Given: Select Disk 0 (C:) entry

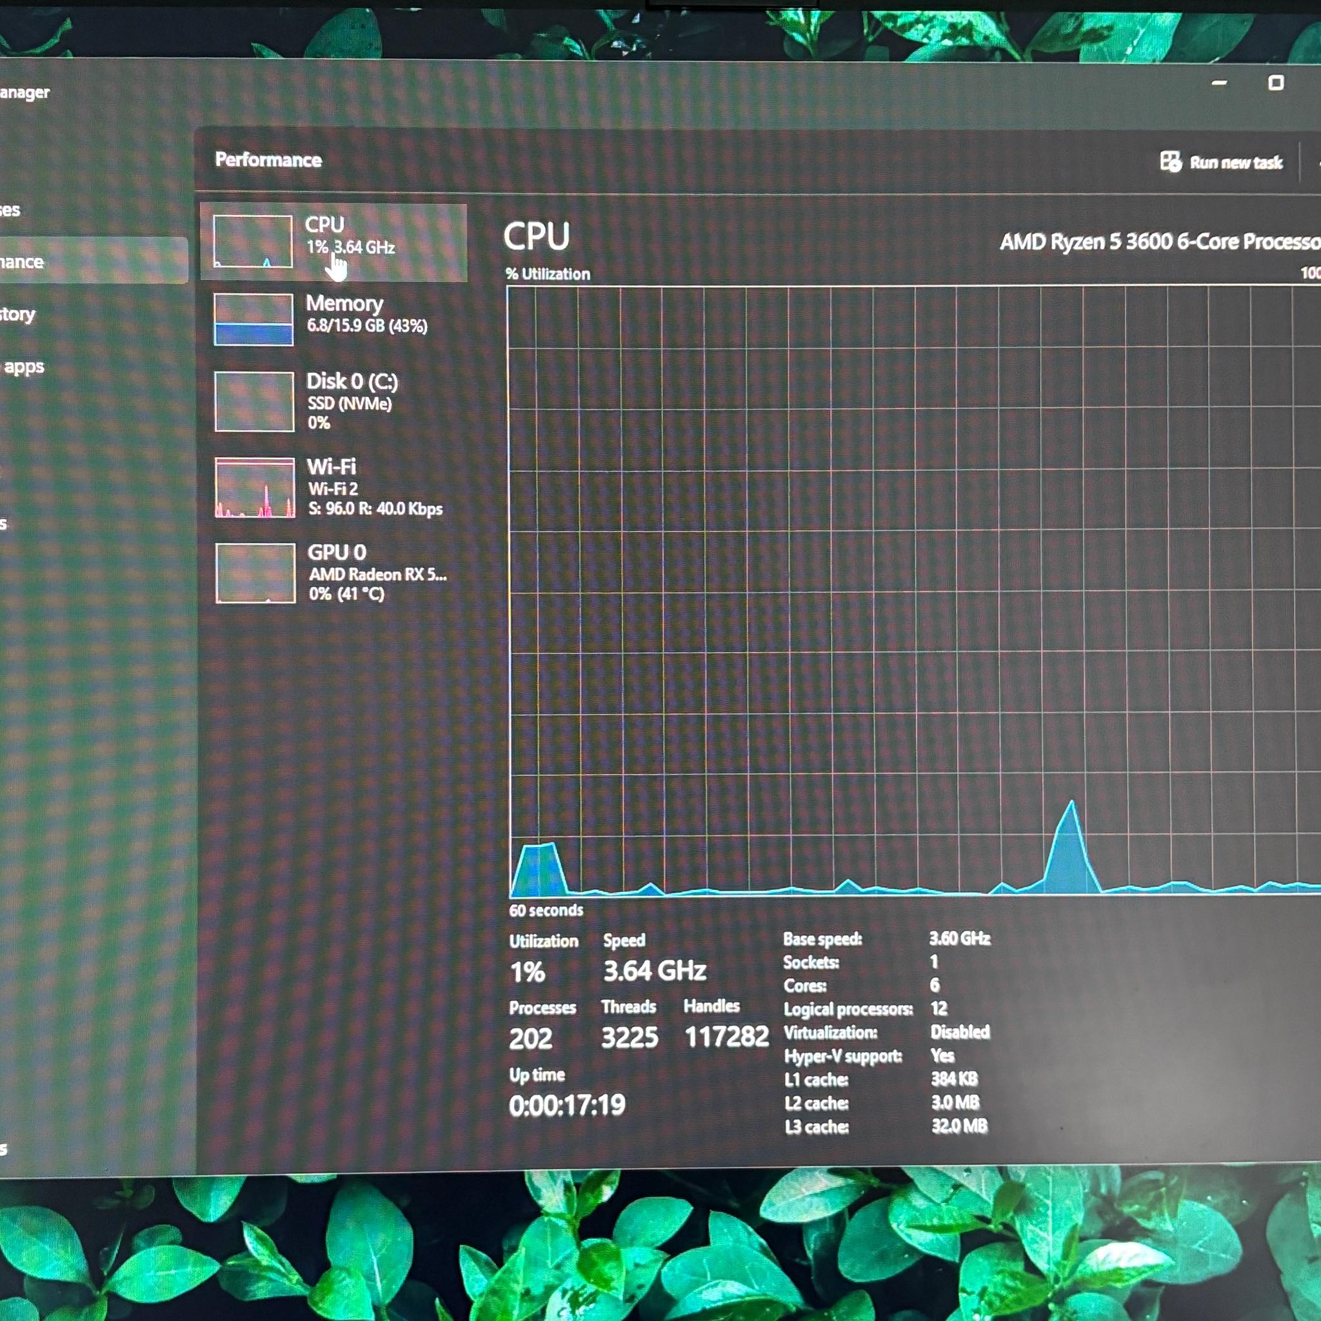Looking at the screenshot, I should pyautogui.click(x=333, y=401).
